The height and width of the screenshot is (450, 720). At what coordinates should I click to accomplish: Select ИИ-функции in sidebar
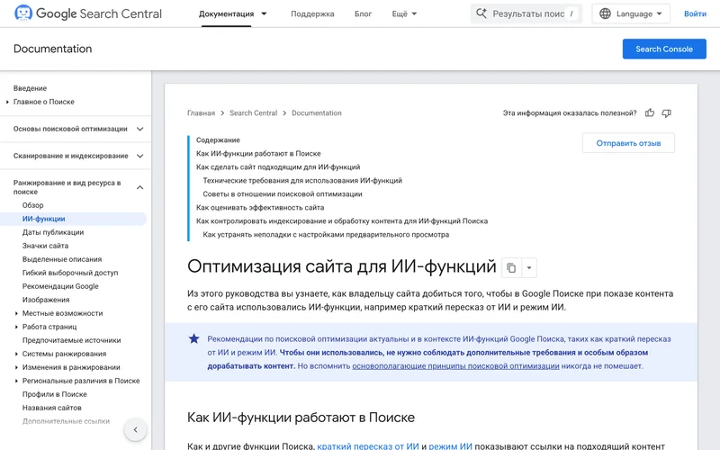pos(43,219)
